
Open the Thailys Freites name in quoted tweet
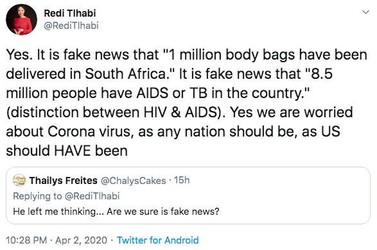pos(63,180)
